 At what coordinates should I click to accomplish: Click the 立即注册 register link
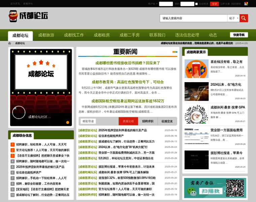coord(225,4)
